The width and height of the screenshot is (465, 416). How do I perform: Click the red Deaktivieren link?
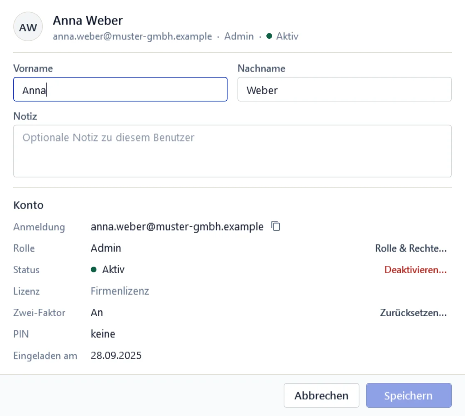tap(416, 269)
